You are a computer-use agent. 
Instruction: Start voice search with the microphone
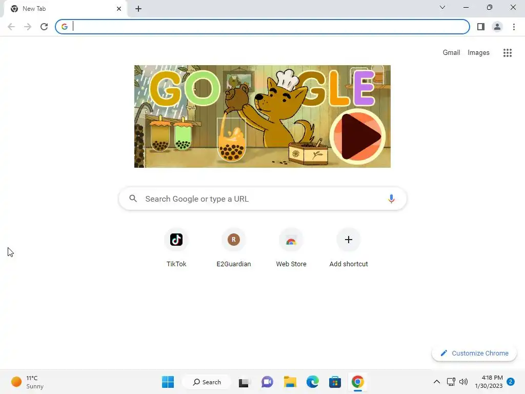391,199
